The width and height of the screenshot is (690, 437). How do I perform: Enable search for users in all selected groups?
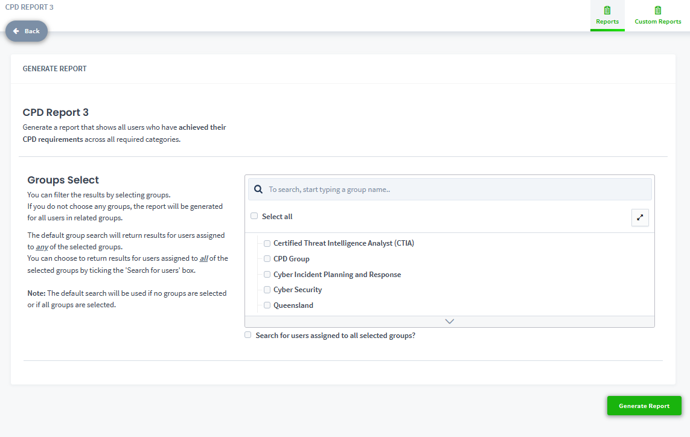pyautogui.click(x=248, y=335)
